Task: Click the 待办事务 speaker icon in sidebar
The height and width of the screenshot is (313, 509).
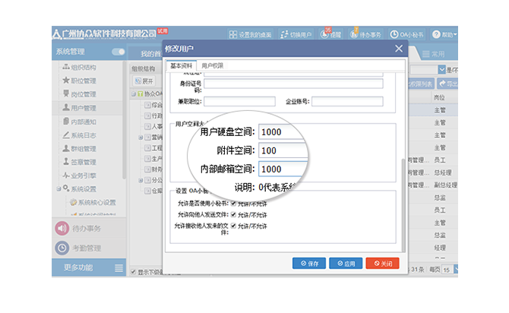Action: coord(62,228)
